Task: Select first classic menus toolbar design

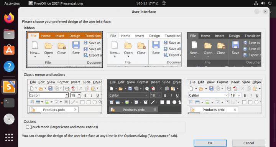Action: click(x=64, y=96)
